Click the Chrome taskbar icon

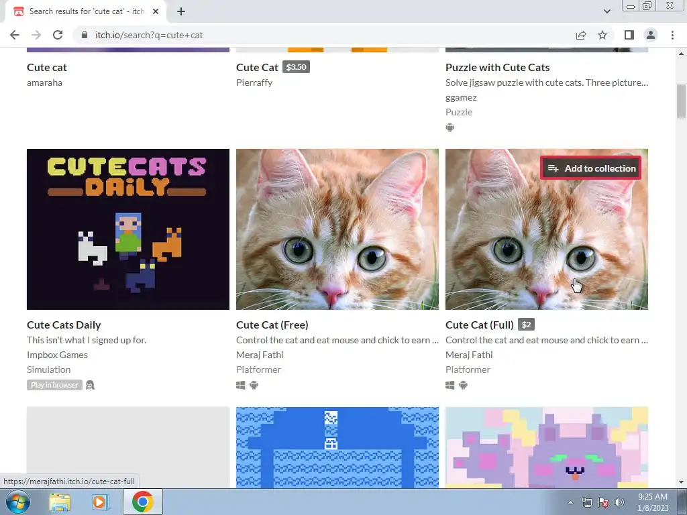pos(142,502)
